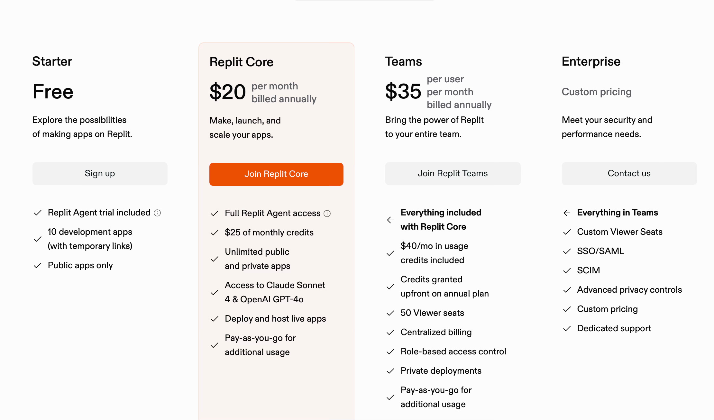Click left arrow beside Everything included with Replit Core
The image size is (714, 420).
tap(390, 220)
